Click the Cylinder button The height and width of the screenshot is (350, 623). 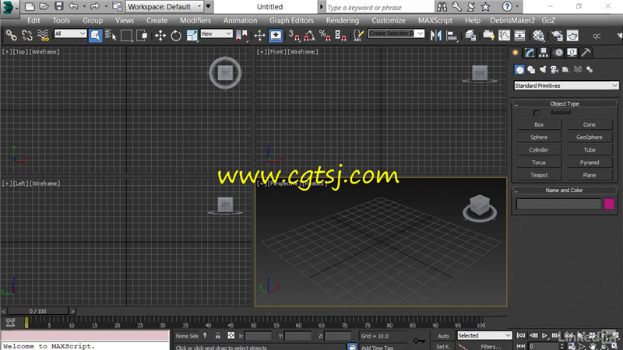[539, 150]
